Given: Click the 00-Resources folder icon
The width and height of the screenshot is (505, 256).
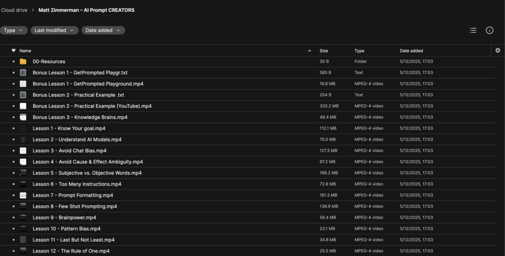Looking at the screenshot, I should click(x=23, y=62).
